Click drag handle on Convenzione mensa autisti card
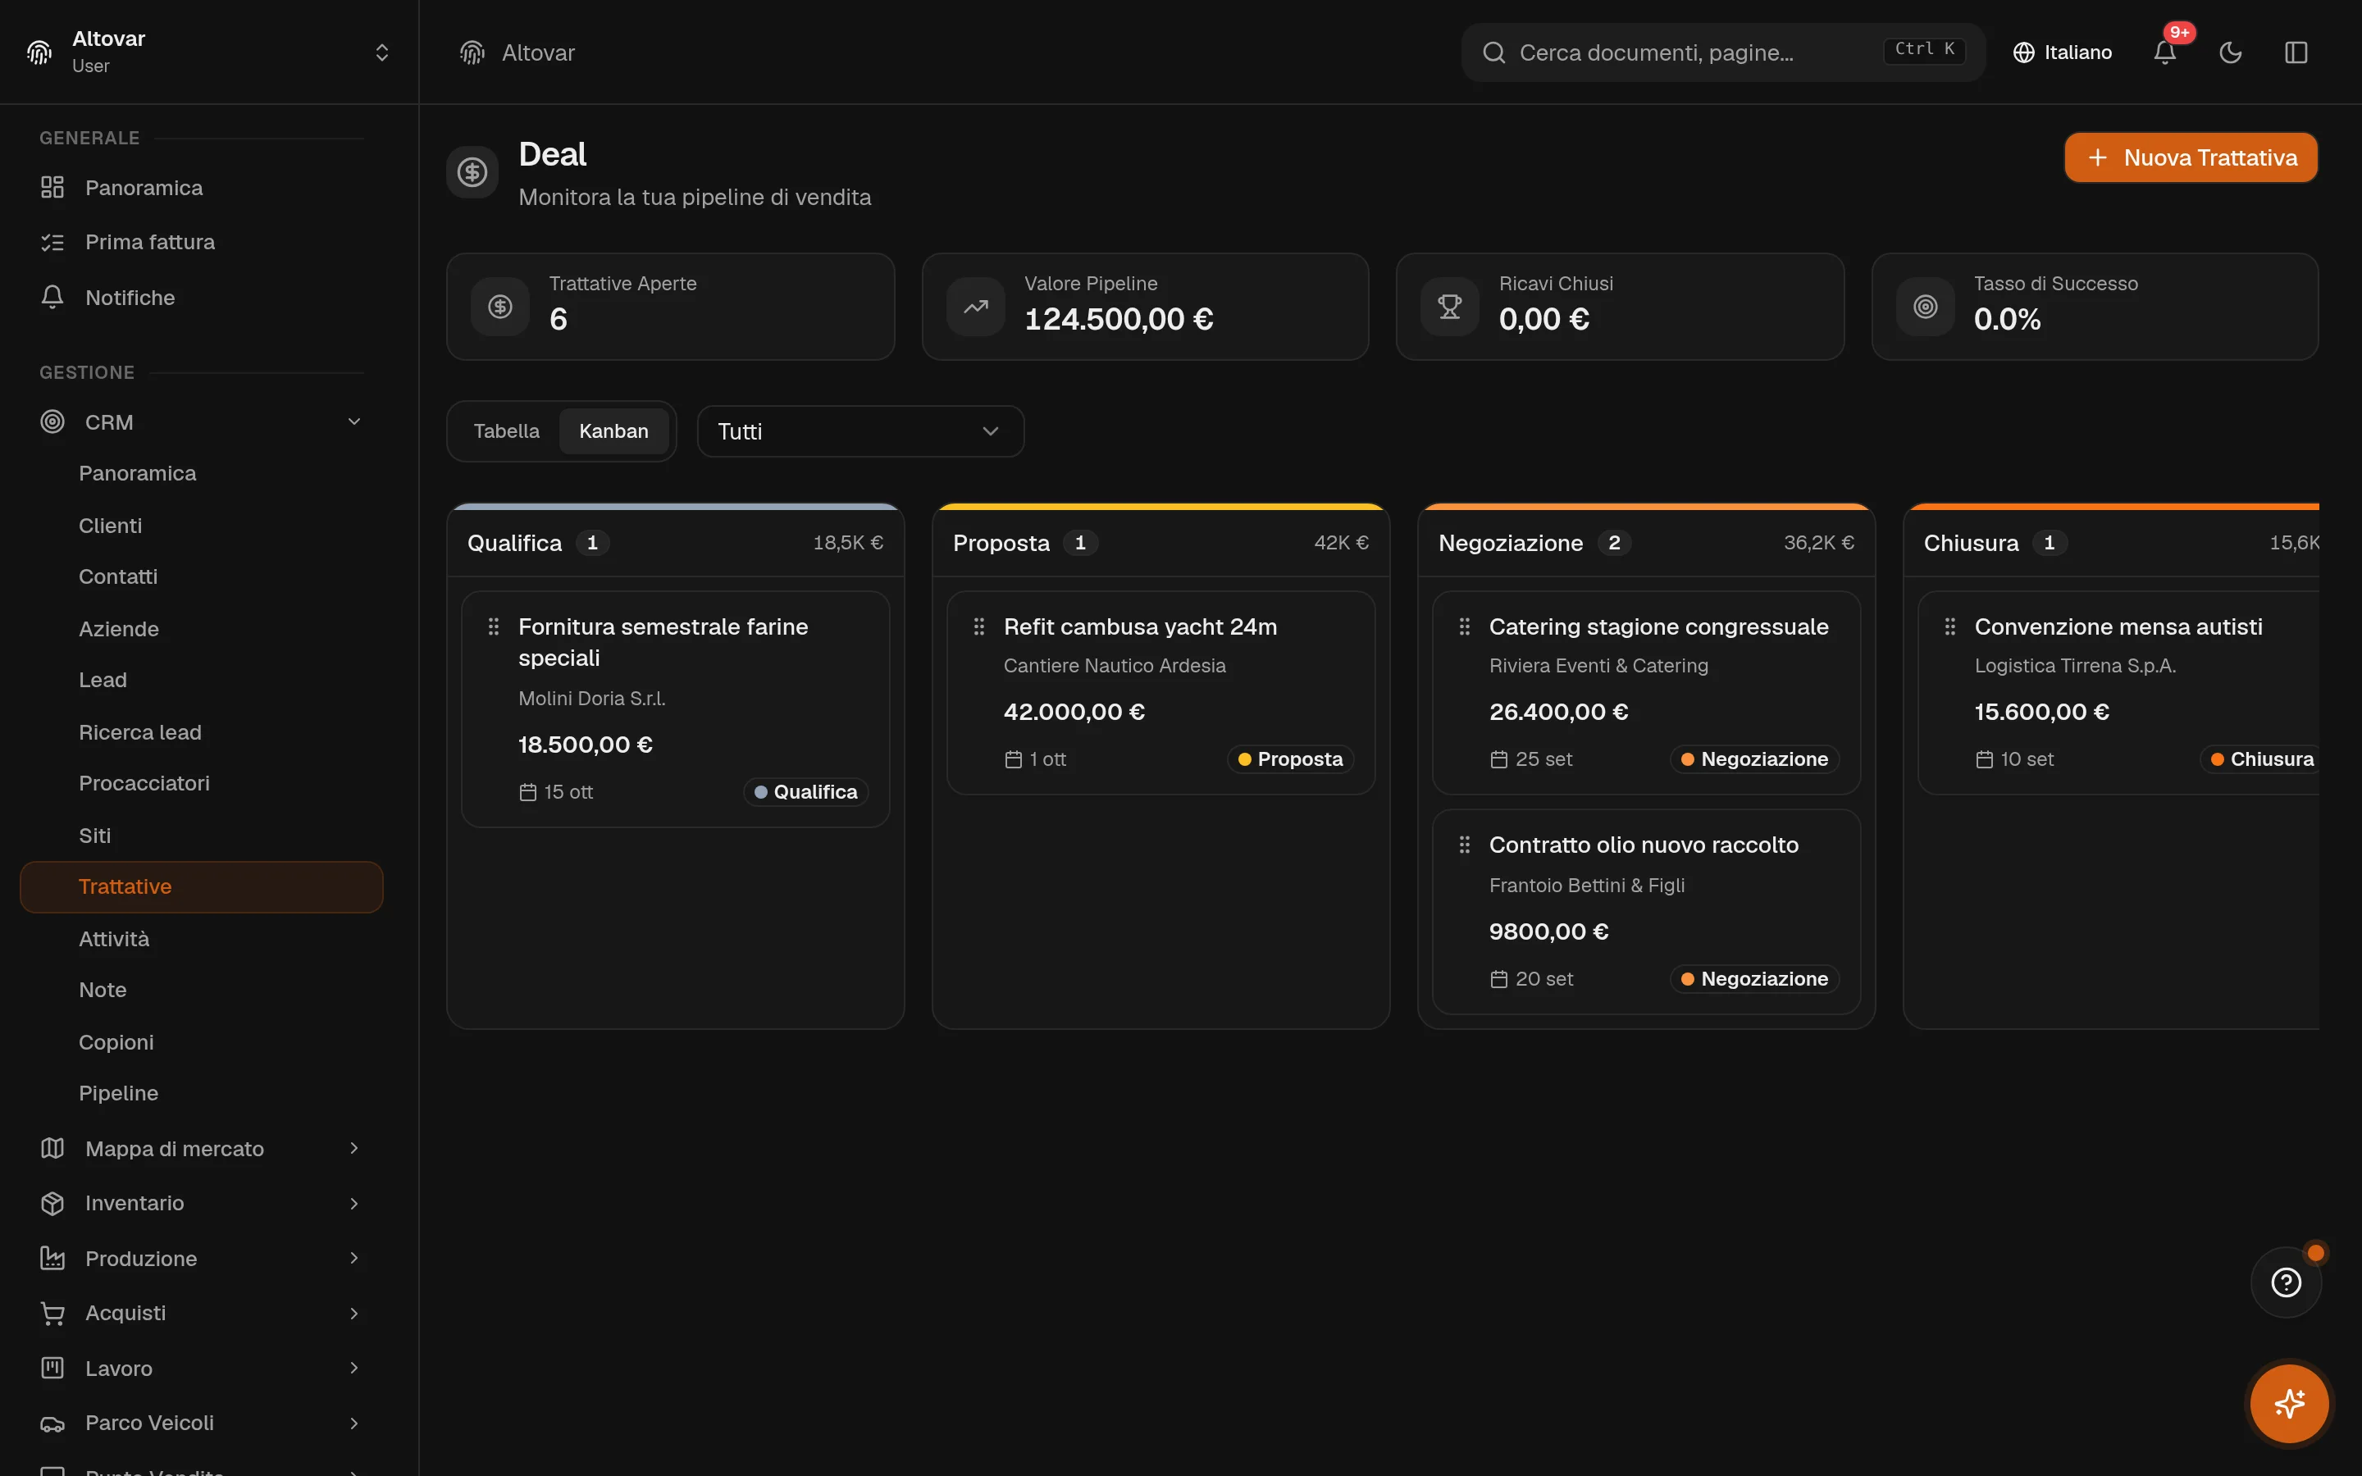 click(1949, 626)
